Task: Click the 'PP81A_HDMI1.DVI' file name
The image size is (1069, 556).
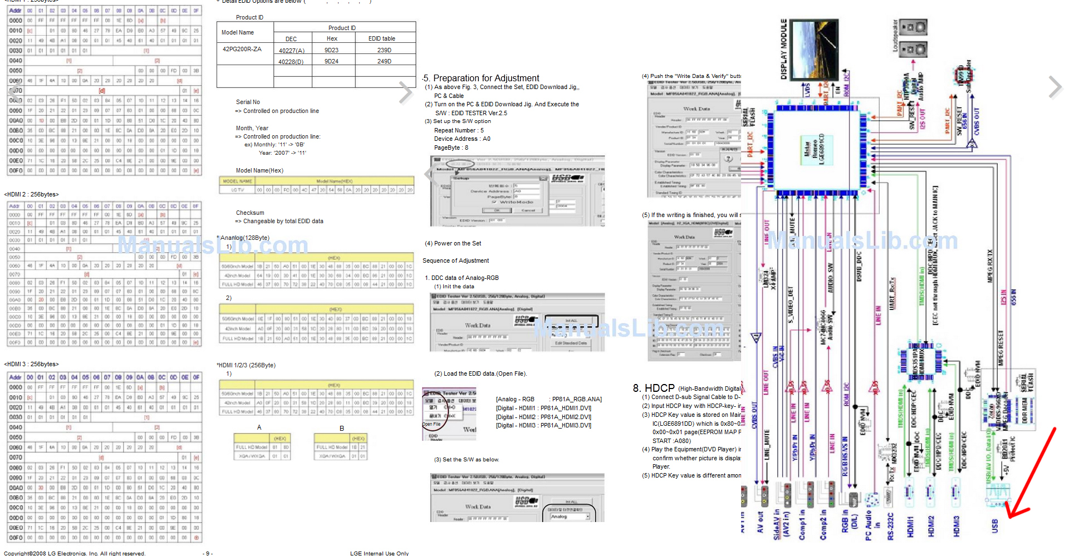Action: (566, 408)
